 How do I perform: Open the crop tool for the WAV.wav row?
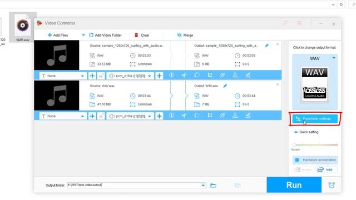(x=210, y=116)
